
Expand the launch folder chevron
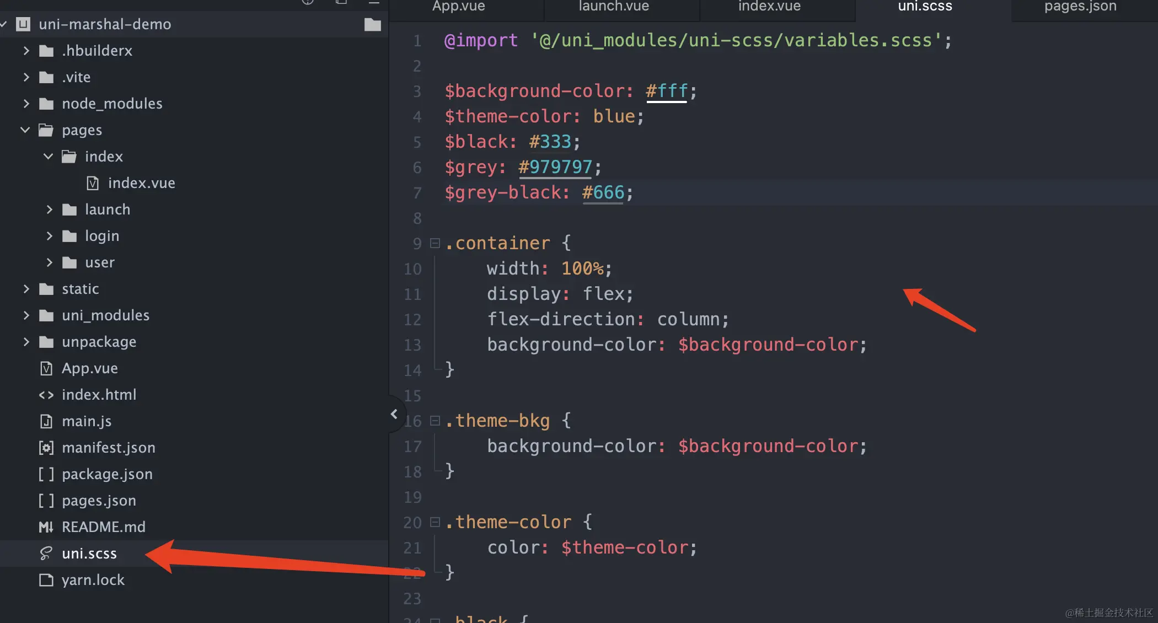coord(49,210)
